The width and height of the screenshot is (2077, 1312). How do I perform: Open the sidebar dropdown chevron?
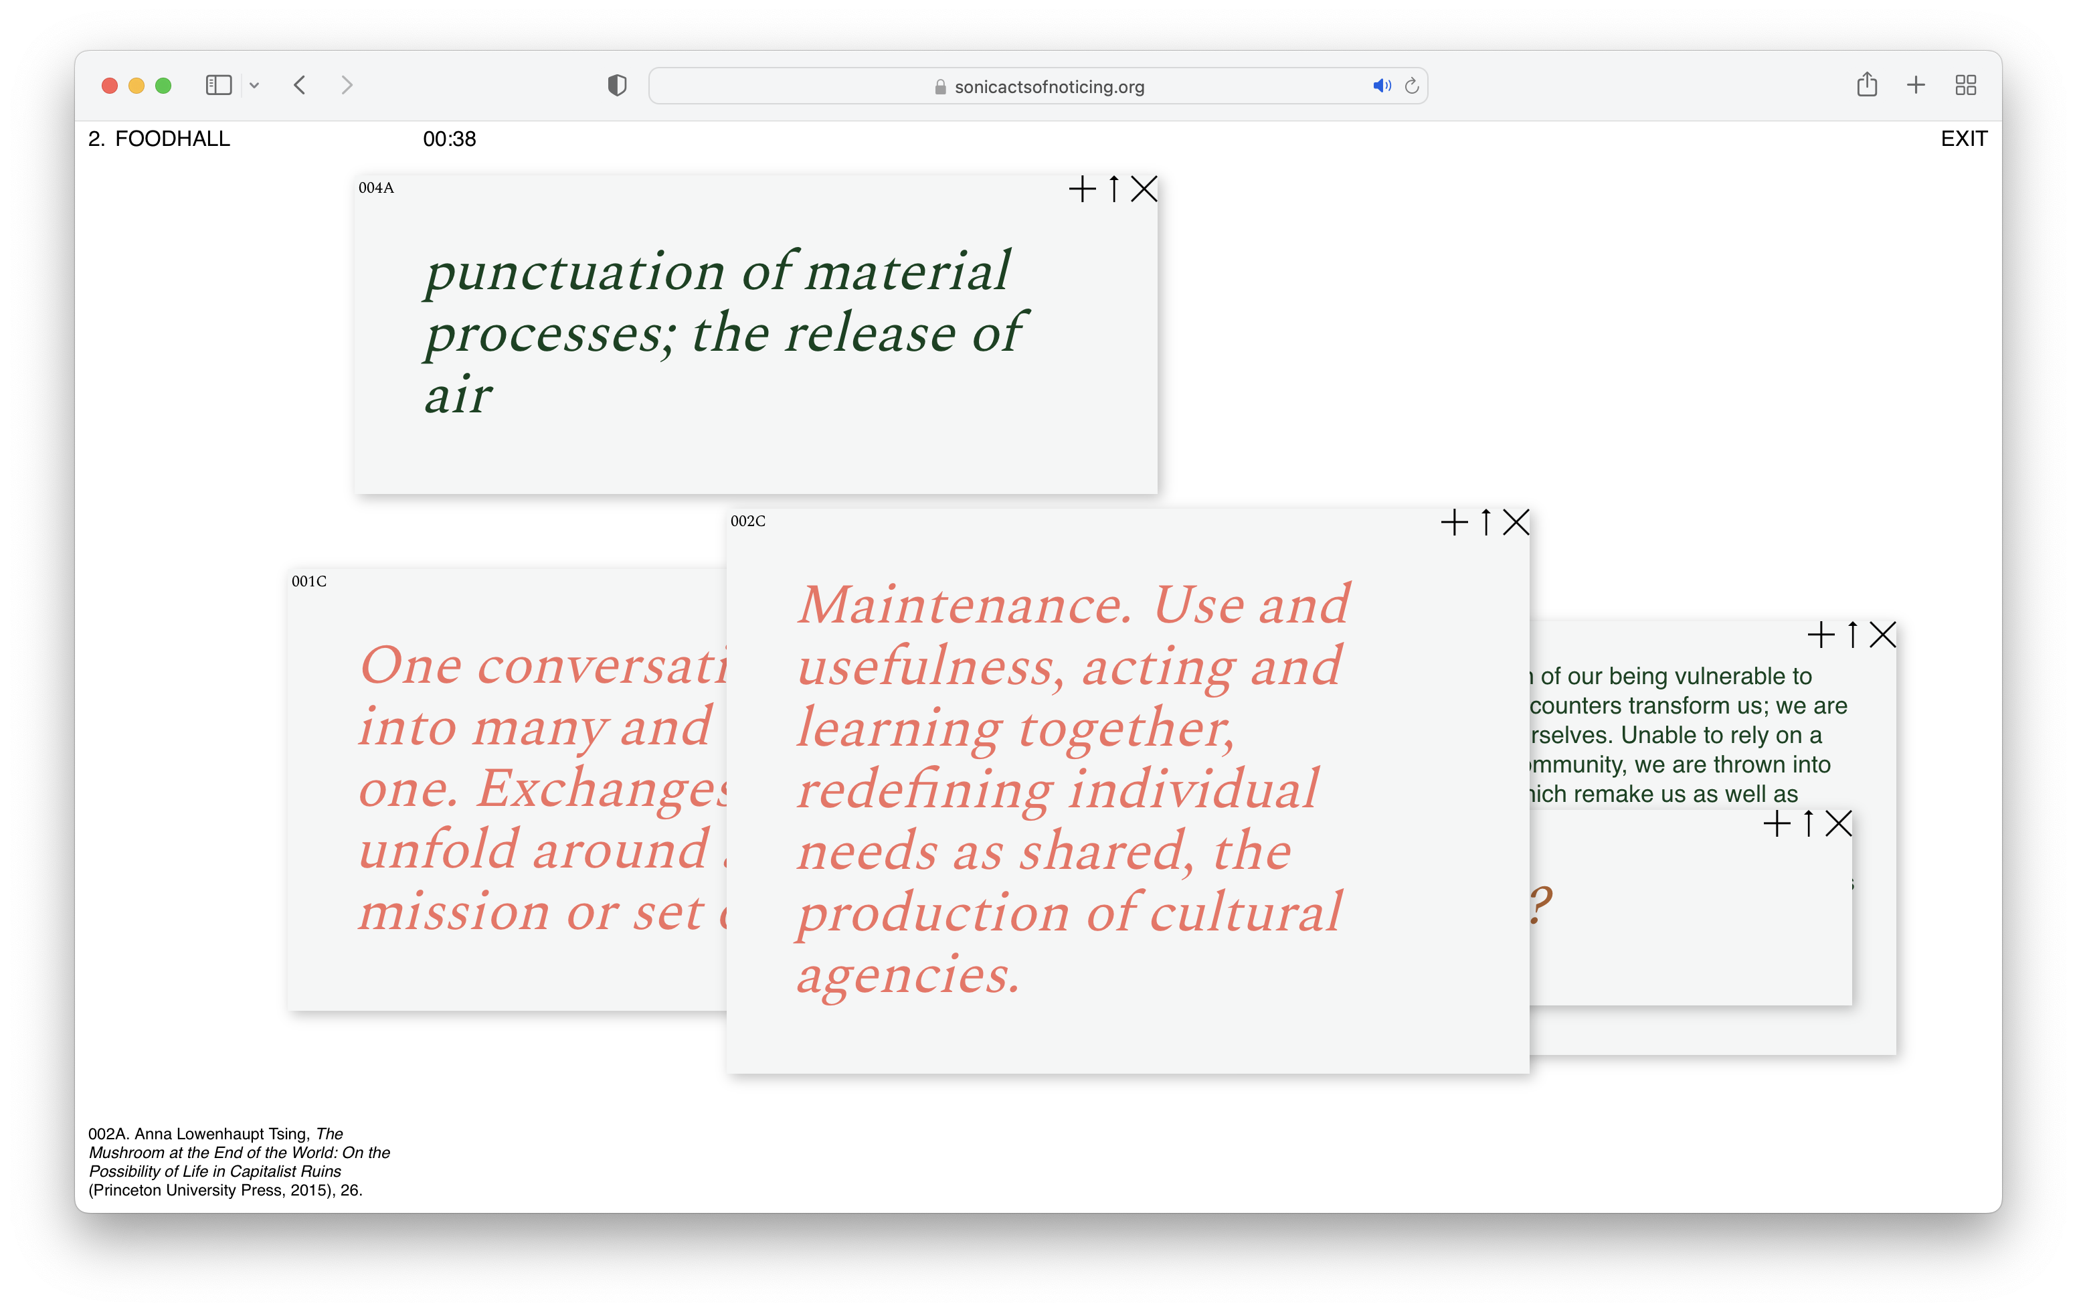tap(254, 84)
